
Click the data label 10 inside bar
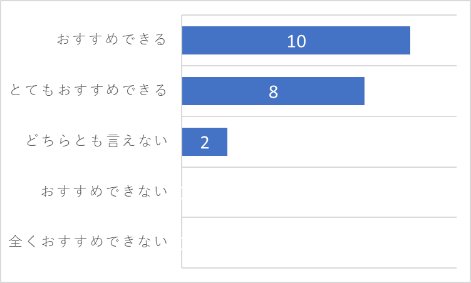click(296, 41)
